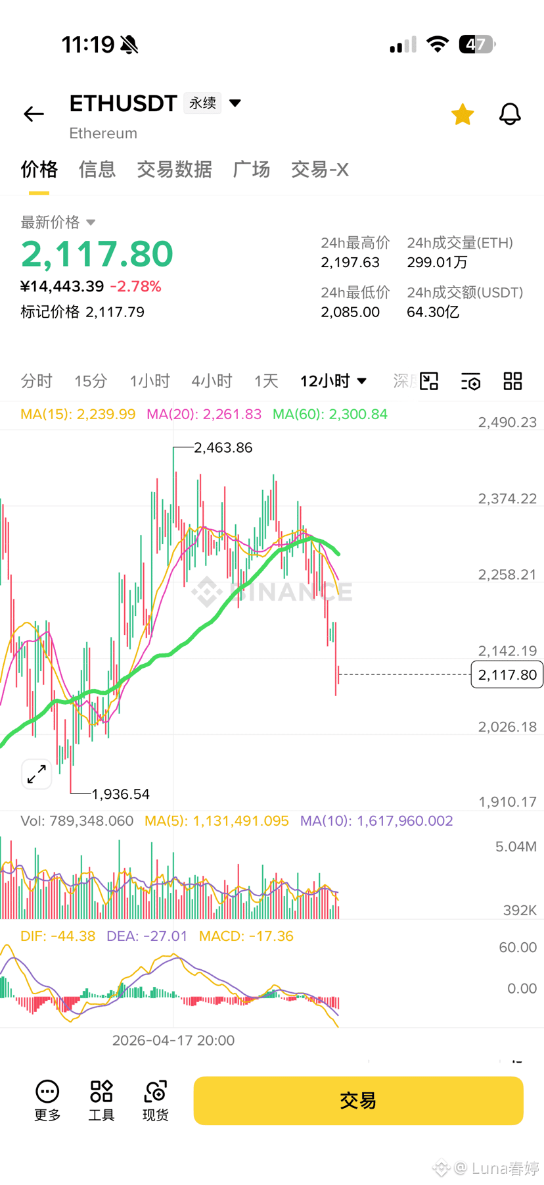The image size is (544, 1185).
Task: Tap the silent mode bell in status bar
Action: (x=129, y=45)
